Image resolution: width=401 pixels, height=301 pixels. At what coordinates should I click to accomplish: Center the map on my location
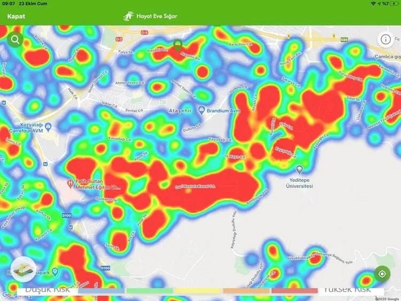(x=382, y=274)
